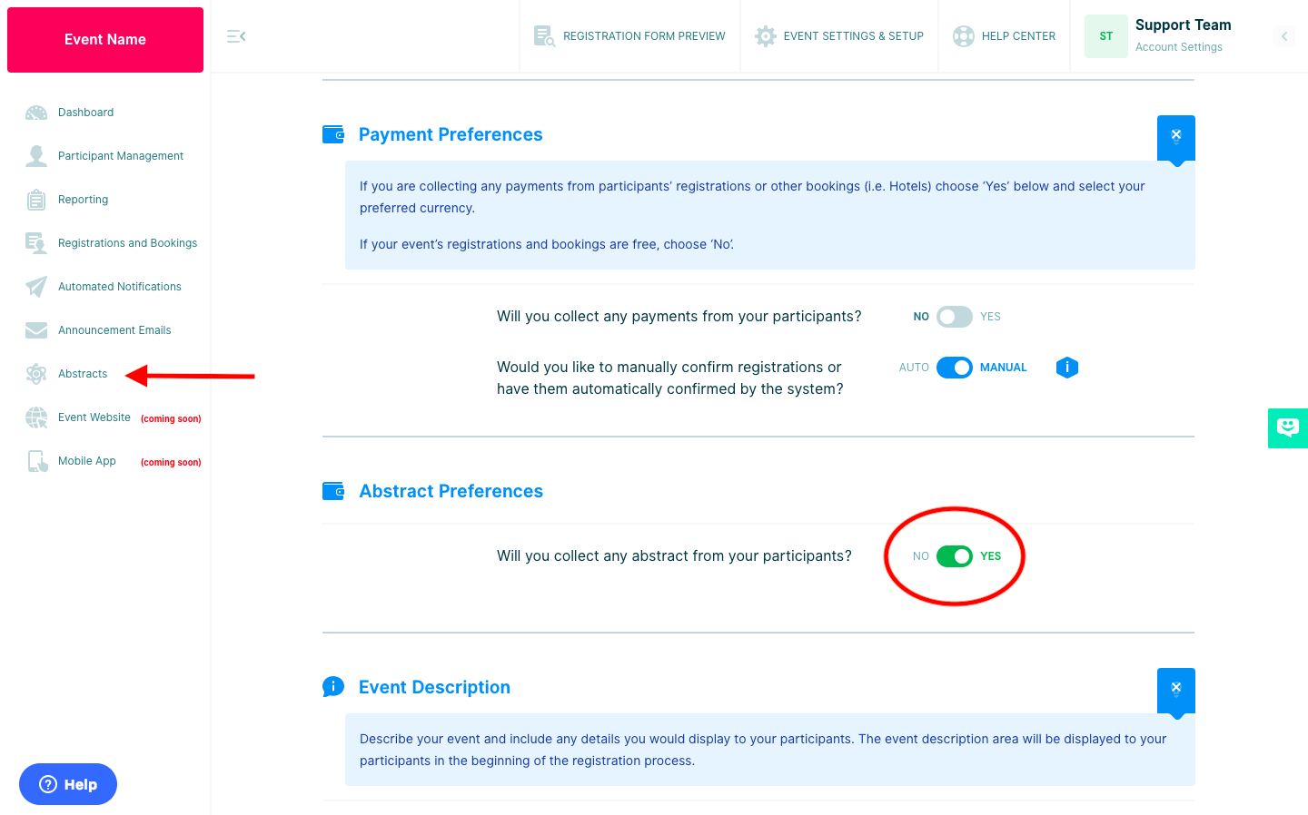Image resolution: width=1308 pixels, height=815 pixels.
Task: Collapse the Event Description hint box
Action: pos(1176,689)
